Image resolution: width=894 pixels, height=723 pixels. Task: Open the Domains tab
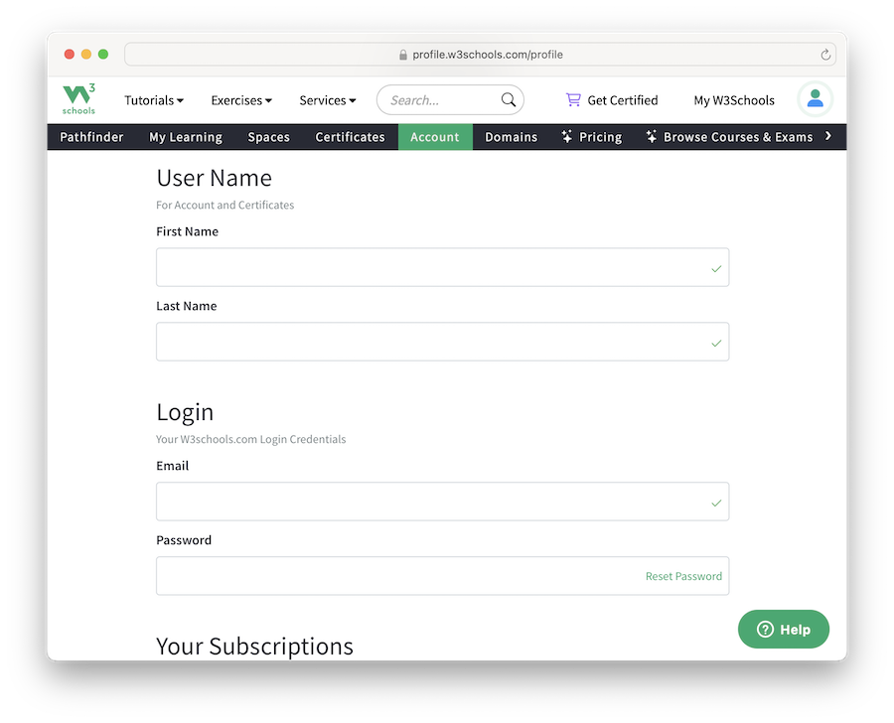(511, 137)
